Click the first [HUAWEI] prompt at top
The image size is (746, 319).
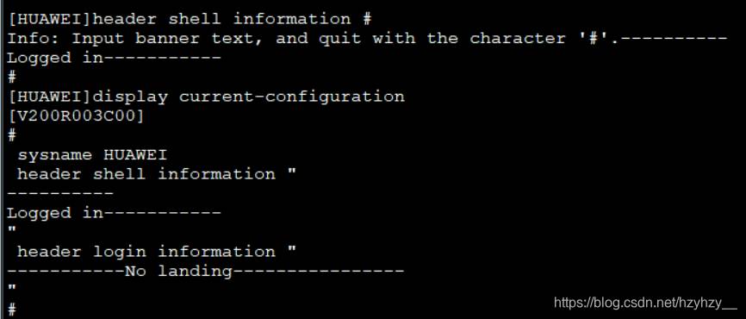click(x=49, y=20)
